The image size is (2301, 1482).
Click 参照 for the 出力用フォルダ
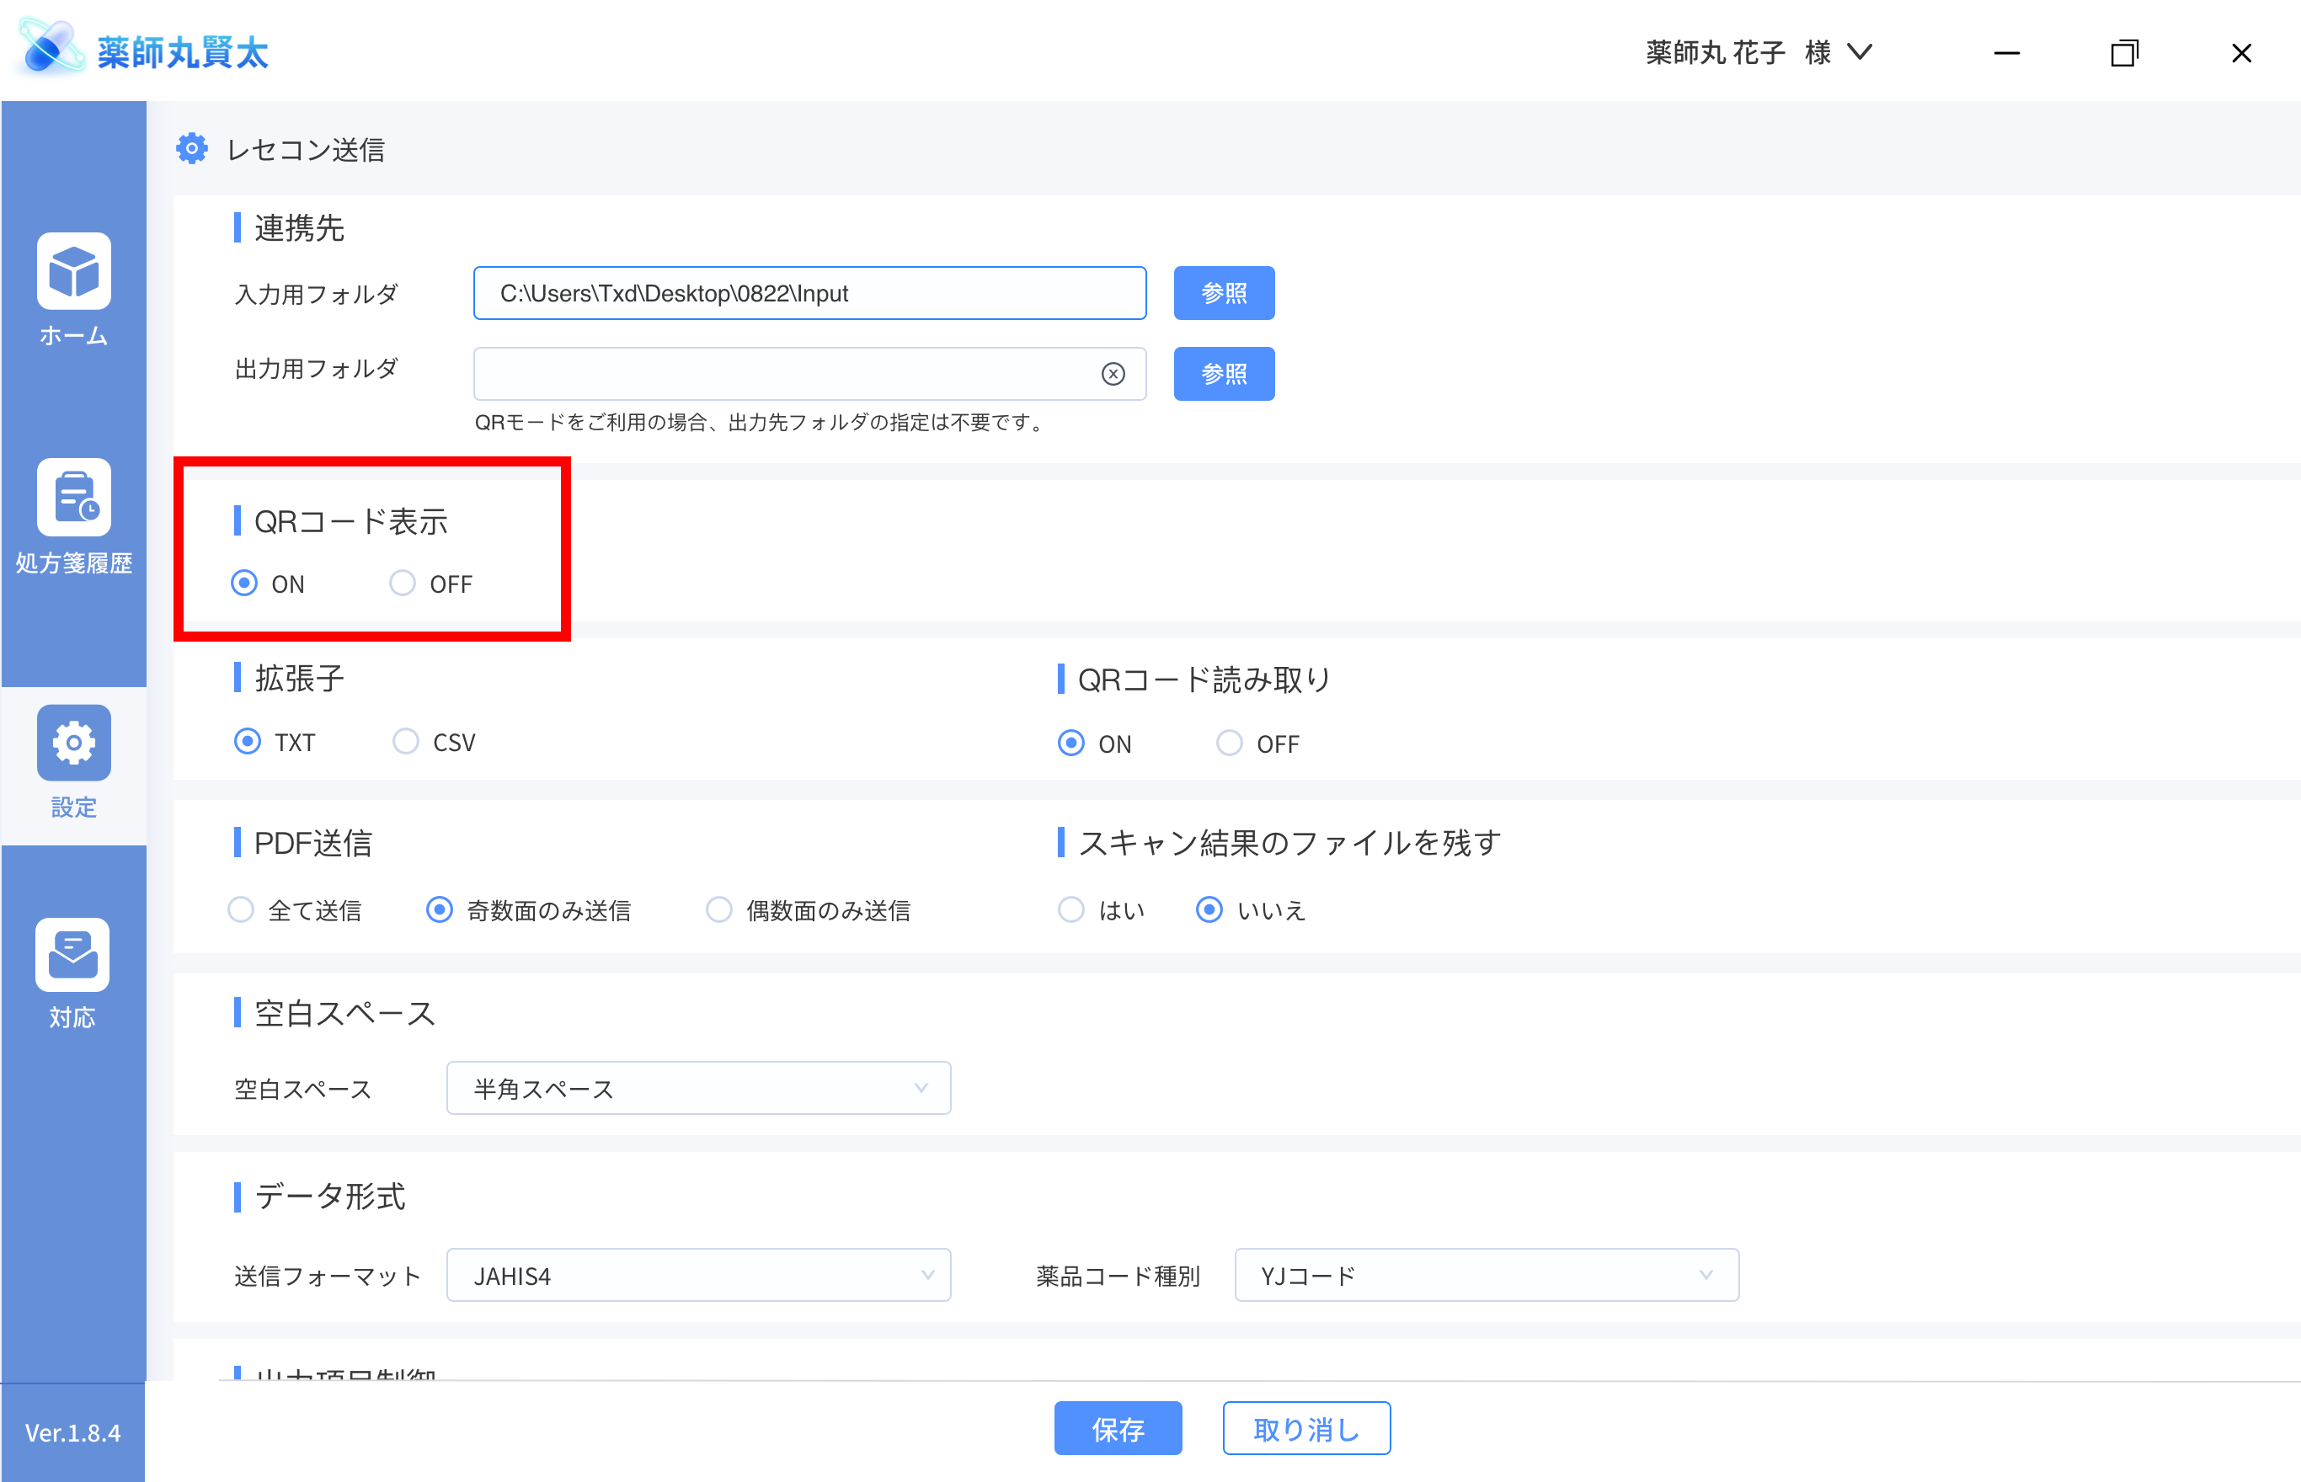(1224, 373)
